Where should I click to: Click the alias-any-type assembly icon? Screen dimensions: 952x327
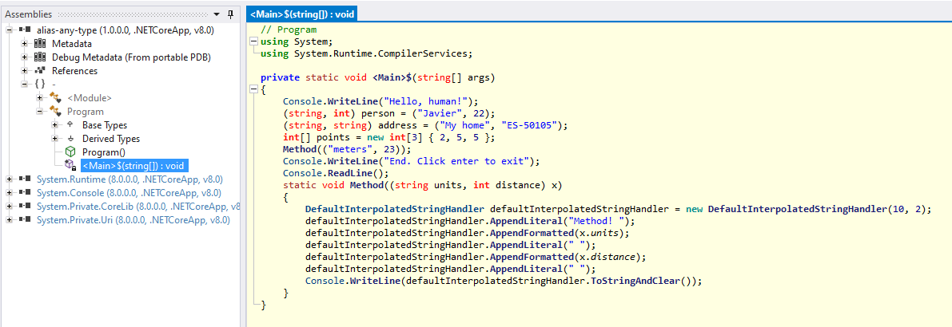click(x=25, y=30)
